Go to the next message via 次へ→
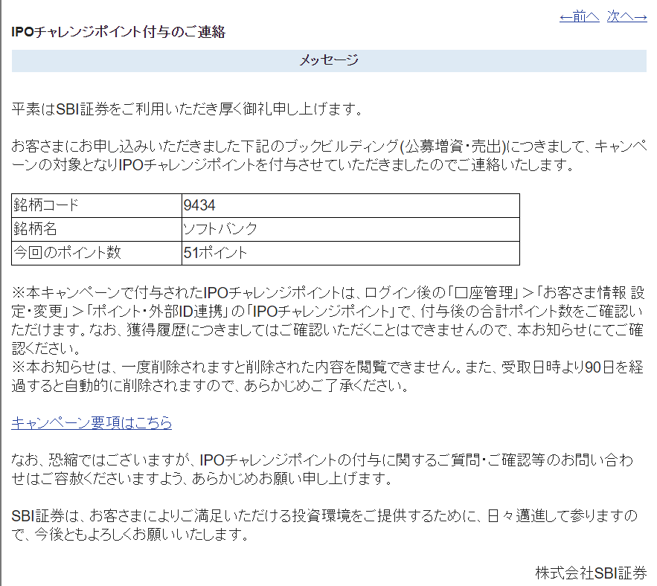This screenshot has width=657, height=586. click(x=626, y=17)
